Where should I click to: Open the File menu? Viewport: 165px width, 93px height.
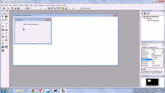tap(3, 5)
